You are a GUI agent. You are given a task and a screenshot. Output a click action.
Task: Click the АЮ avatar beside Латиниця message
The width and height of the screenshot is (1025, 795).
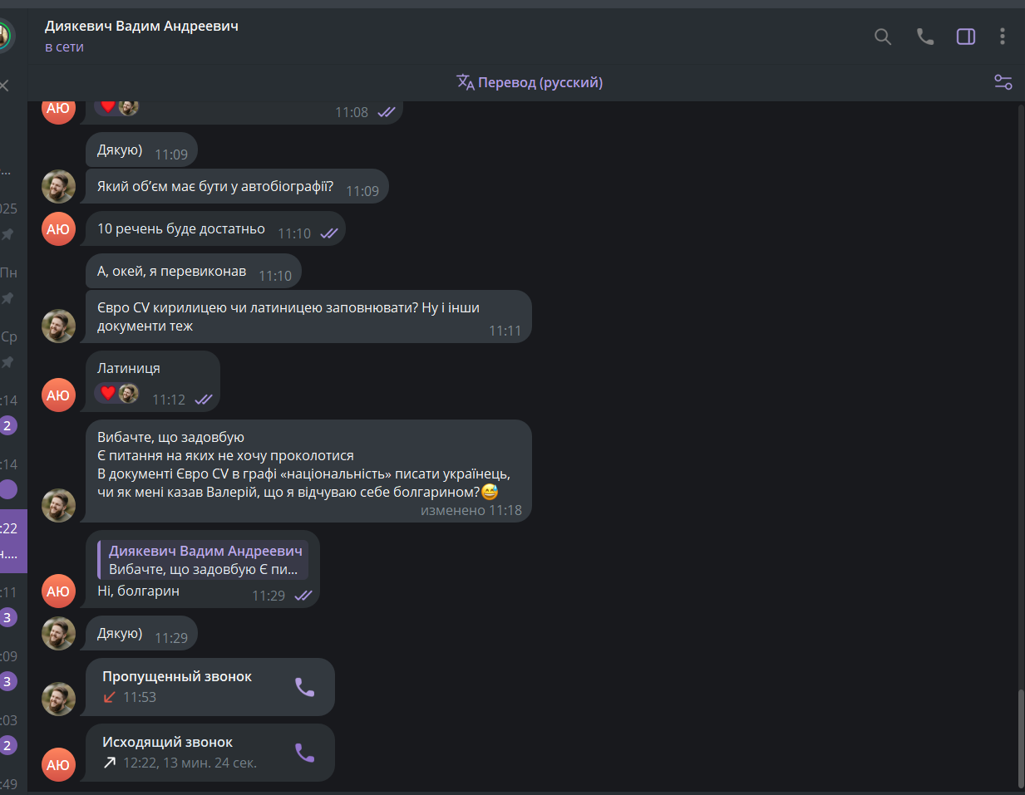tap(58, 395)
